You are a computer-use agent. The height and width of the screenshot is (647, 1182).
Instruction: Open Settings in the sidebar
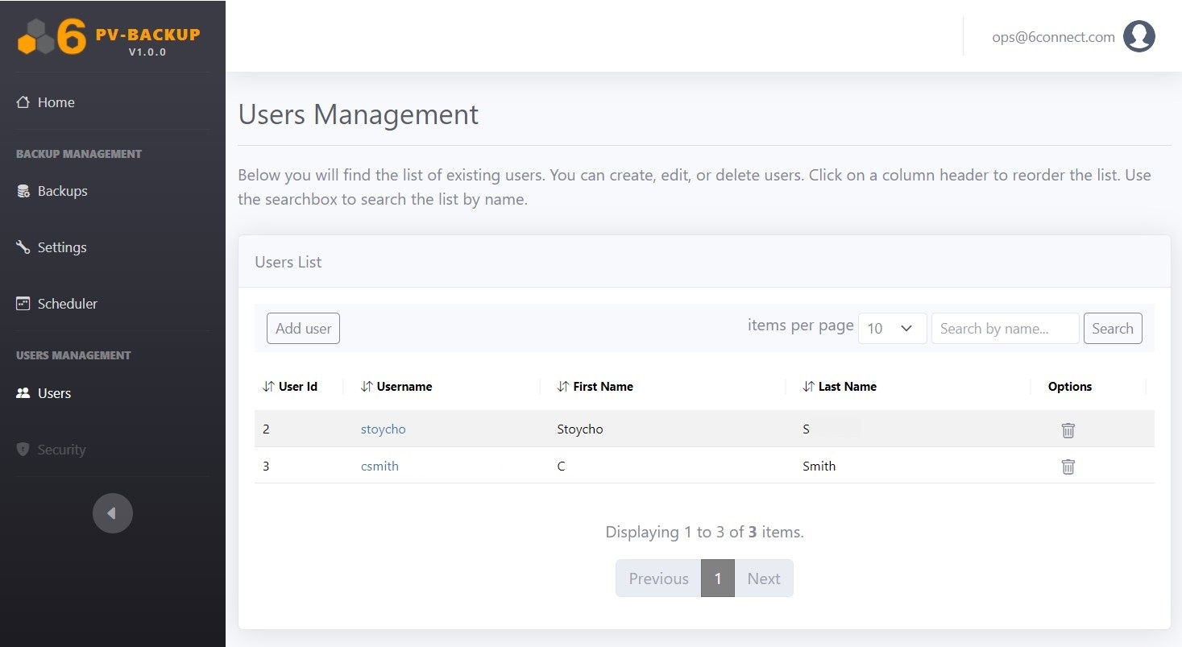pyautogui.click(x=61, y=247)
